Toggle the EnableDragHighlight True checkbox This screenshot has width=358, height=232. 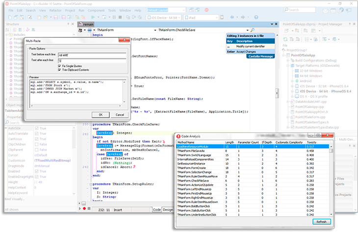(x=36, y=177)
